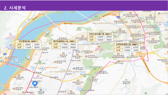This screenshot has width=168, height=95.
Task: Click the 길동생태공원 park icon
Action: [x=95, y=69]
